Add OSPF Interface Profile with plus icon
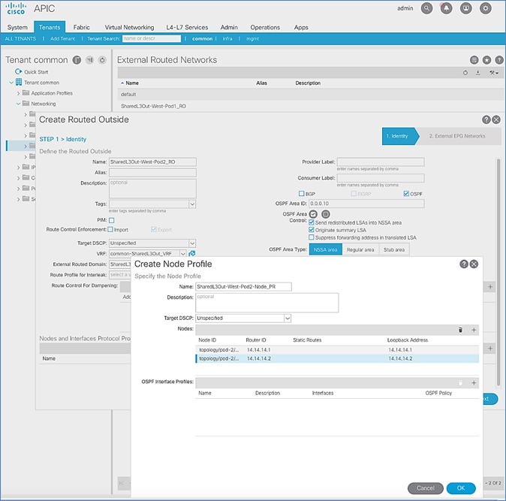Viewport: 506px width, 501px height. [x=474, y=383]
